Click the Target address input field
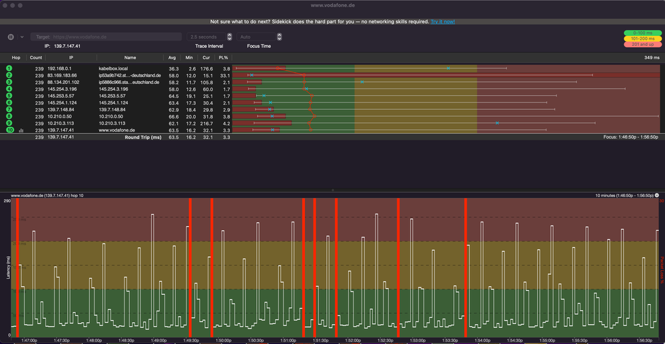The width and height of the screenshot is (665, 344). click(x=106, y=37)
